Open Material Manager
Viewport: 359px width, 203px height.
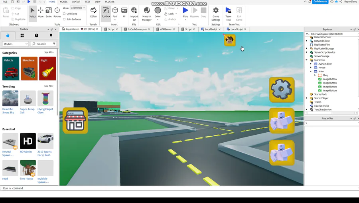[147, 14]
